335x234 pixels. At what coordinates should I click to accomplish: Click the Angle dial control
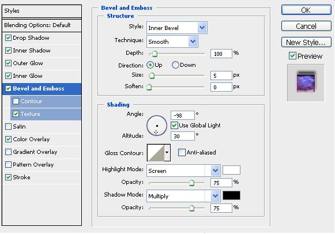coord(157,126)
